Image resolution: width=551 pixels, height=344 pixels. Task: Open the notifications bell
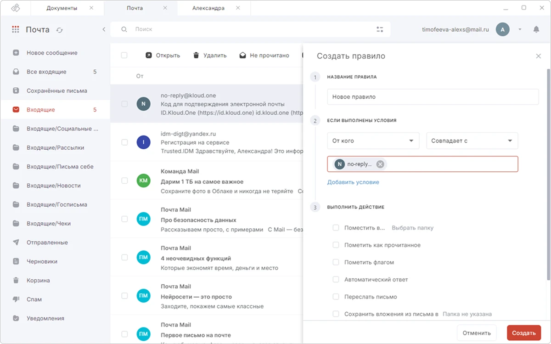coord(536,29)
